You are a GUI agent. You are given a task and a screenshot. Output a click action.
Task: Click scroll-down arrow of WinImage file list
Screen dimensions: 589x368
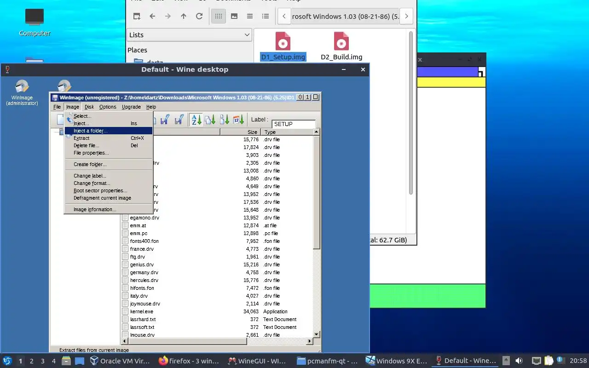point(317,334)
